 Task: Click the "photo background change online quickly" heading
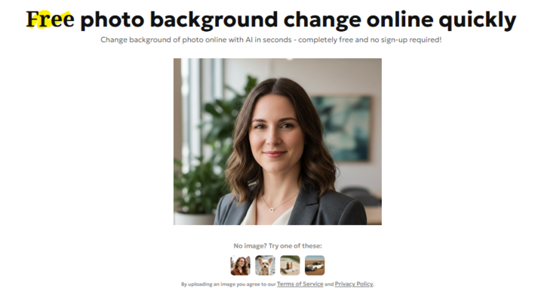pyautogui.click(x=298, y=20)
